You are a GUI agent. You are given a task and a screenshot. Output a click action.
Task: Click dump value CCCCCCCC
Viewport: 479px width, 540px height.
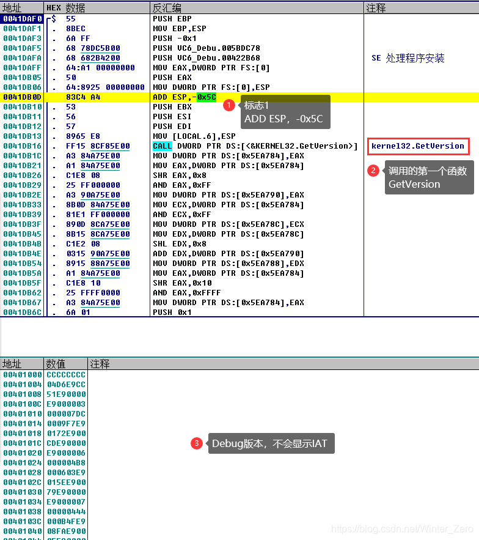66,375
